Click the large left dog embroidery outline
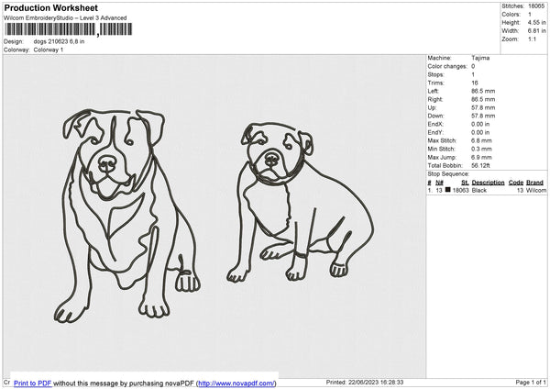 127,216
